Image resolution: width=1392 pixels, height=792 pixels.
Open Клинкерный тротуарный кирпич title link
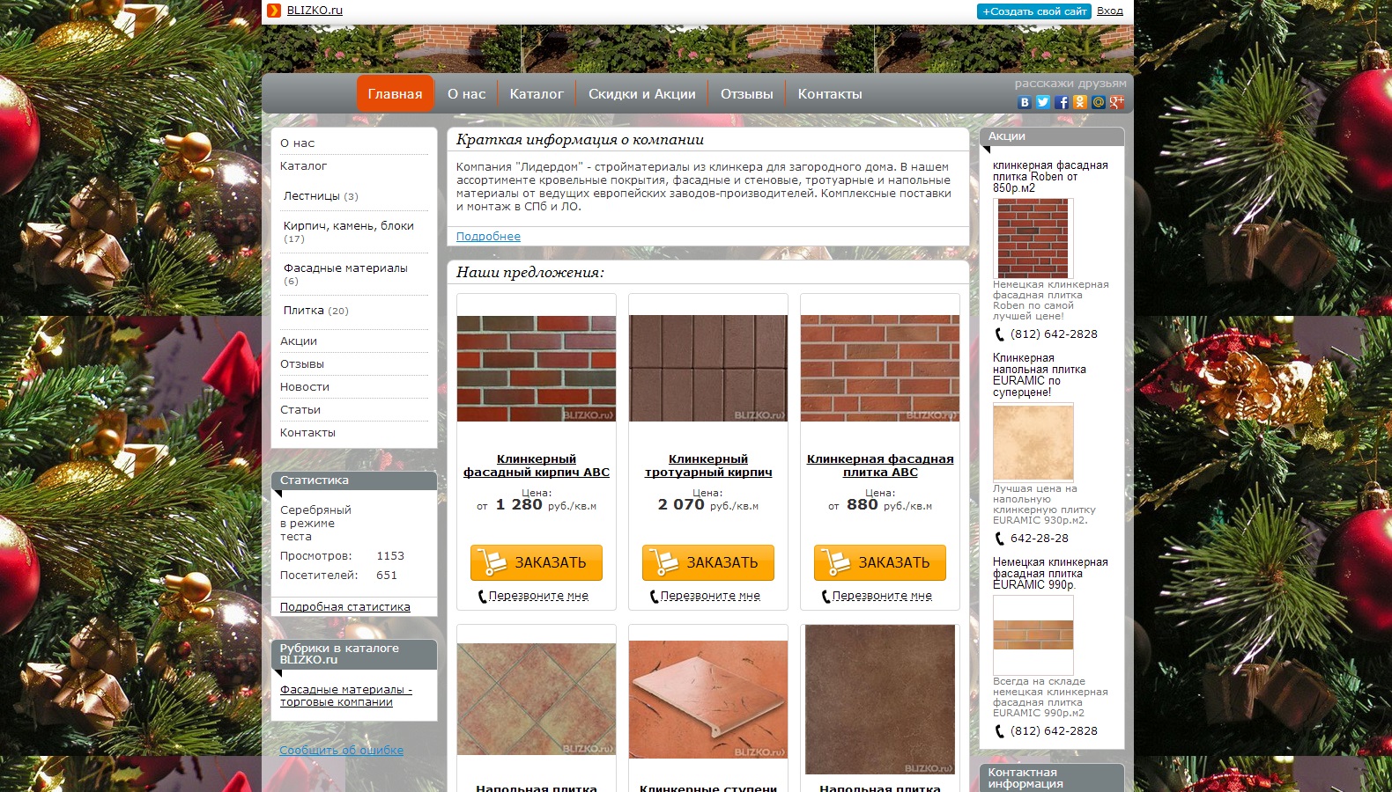[x=708, y=466]
